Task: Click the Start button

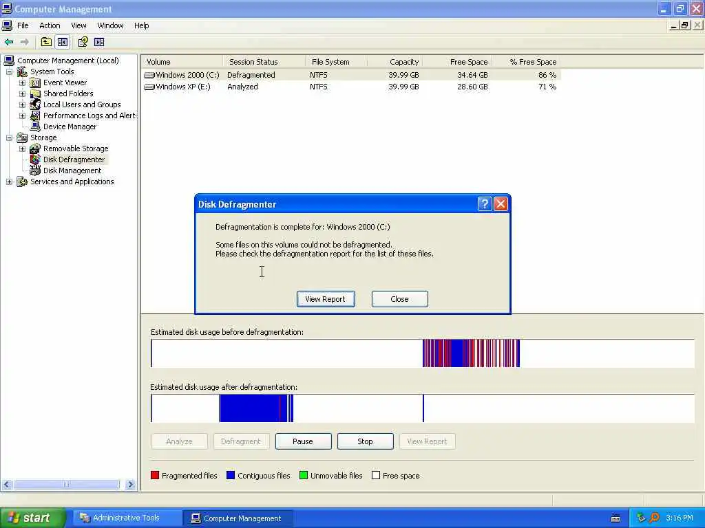Action: tap(32, 518)
